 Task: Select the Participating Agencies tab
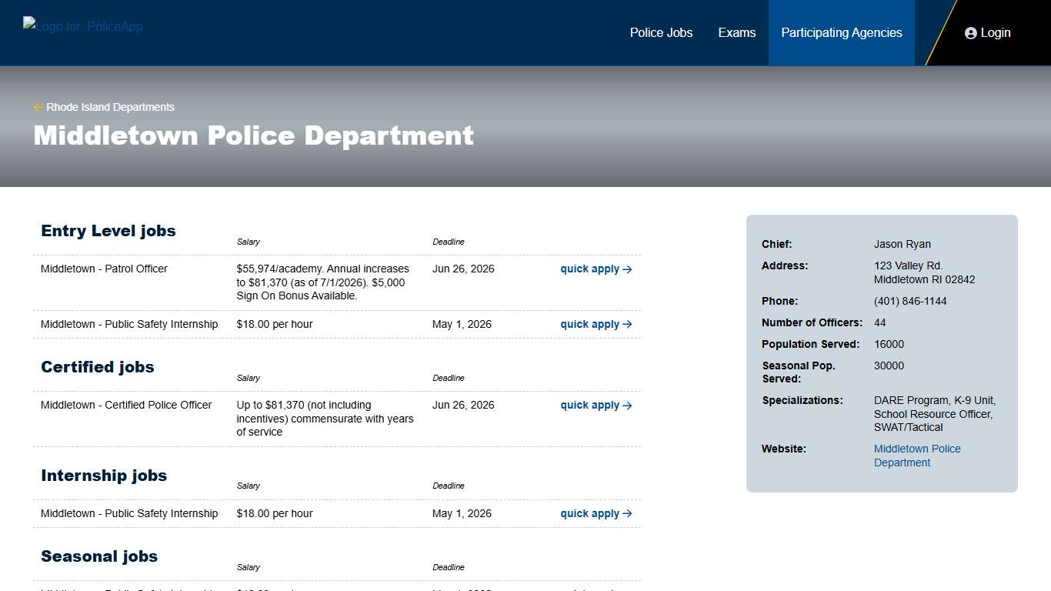pos(841,32)
